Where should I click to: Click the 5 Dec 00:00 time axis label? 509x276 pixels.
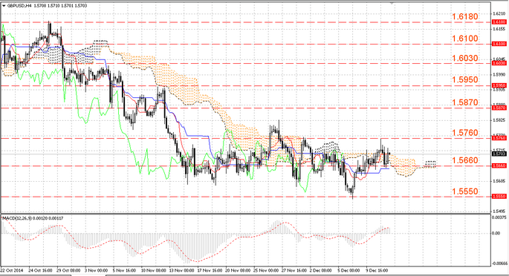click(348, 270)
